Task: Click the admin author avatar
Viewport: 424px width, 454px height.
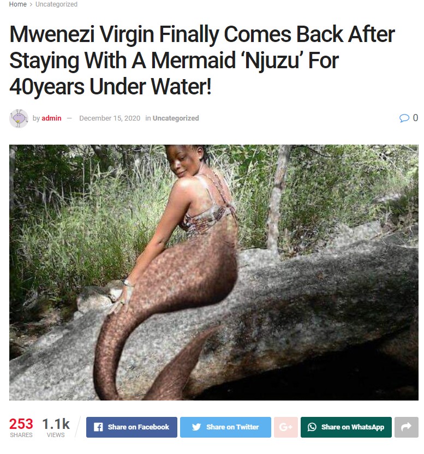Action: point(19,118)
